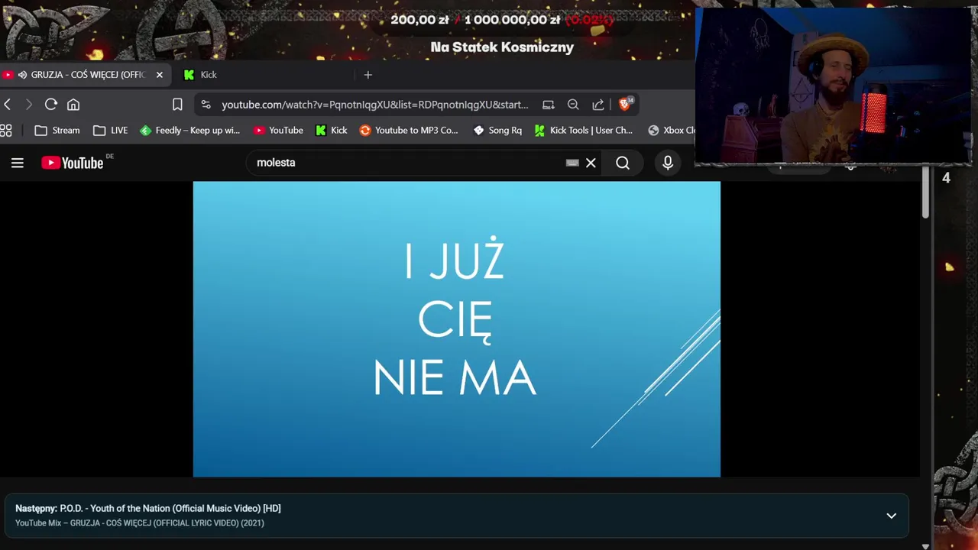Click the next-up title P.O.D. - Youth of the Nation
This screenshot has height=550, width=978.
170,509
